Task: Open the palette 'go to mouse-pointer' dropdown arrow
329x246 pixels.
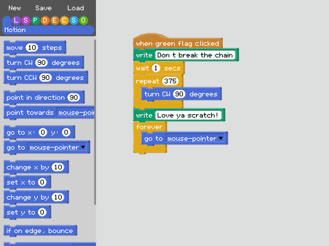Action: pos(83,147)
